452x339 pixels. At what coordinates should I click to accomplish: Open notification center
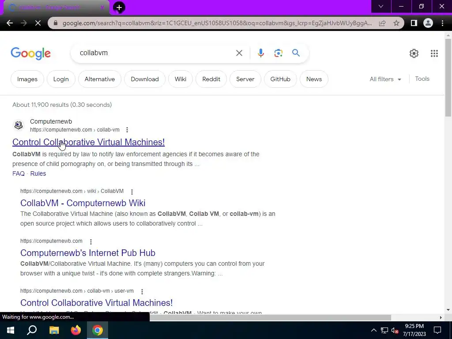pyautogui.click(x=437, y=330)
